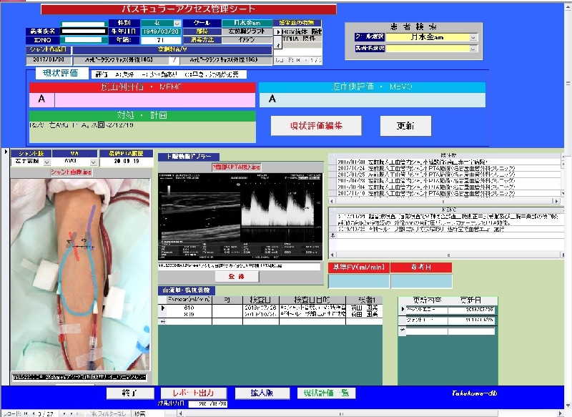Expand the クール選択 combo box

click(x=473, y=37)
